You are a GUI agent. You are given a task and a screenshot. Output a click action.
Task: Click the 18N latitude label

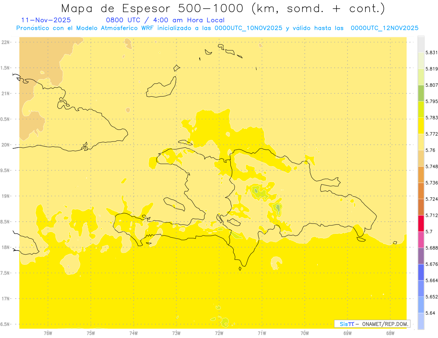click(x=5, y=248)
